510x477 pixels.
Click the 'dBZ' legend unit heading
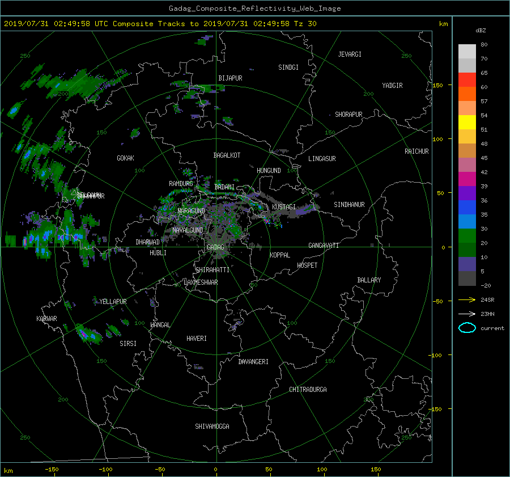click(481, 31)
